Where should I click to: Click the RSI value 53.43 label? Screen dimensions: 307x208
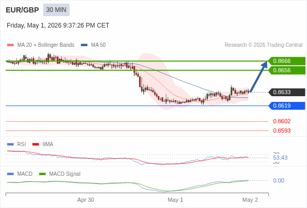(x=280, y=158)
